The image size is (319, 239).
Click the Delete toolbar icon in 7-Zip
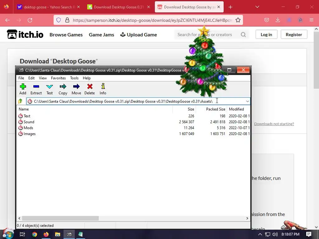[x=90, y=87]
